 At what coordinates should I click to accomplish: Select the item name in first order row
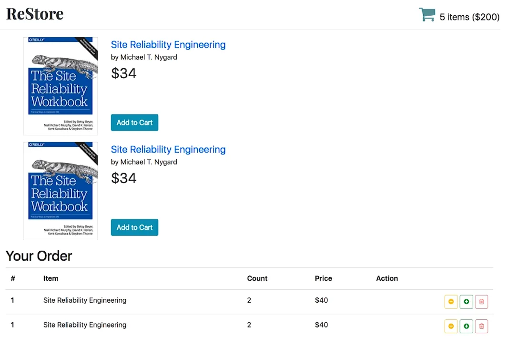click(x=85, y=300)
